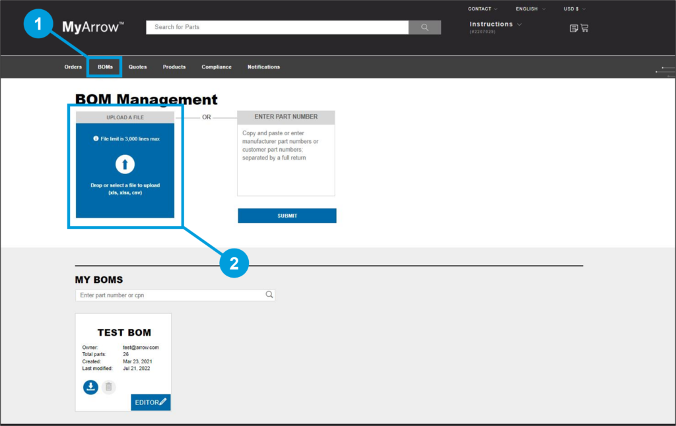The height and width of the screenshot is (426, 676).
Task: Download the TEST BOM using the download icon
Action: 90,387
